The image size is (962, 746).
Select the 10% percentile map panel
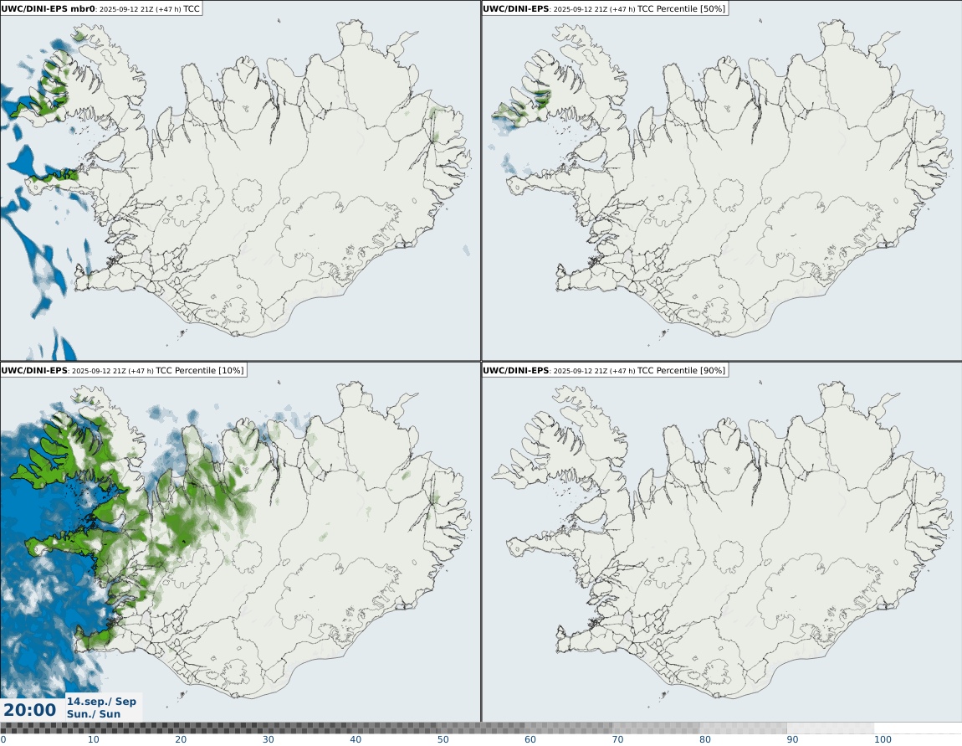click(x=240, y=542)
